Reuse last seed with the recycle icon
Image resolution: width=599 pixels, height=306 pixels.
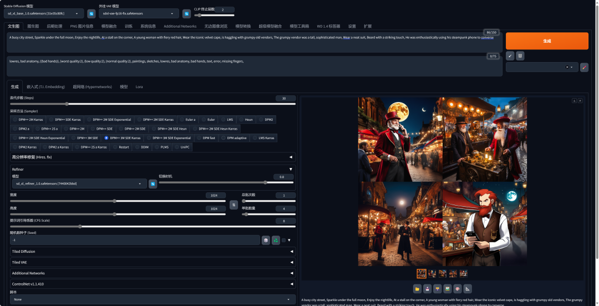(276, 240)
